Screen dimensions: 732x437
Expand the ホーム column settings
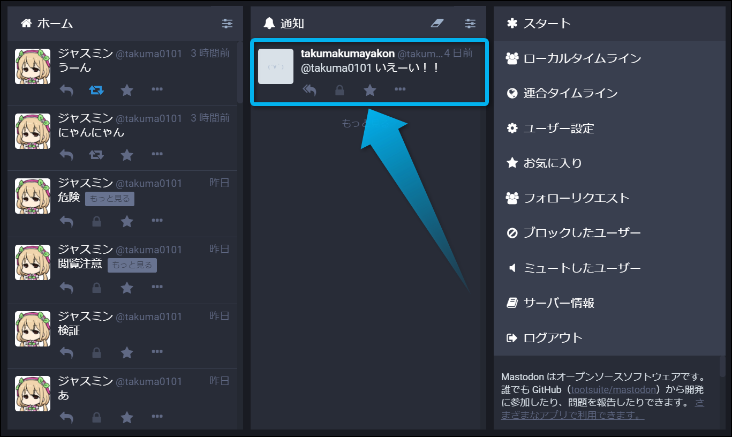coord(228,23)
